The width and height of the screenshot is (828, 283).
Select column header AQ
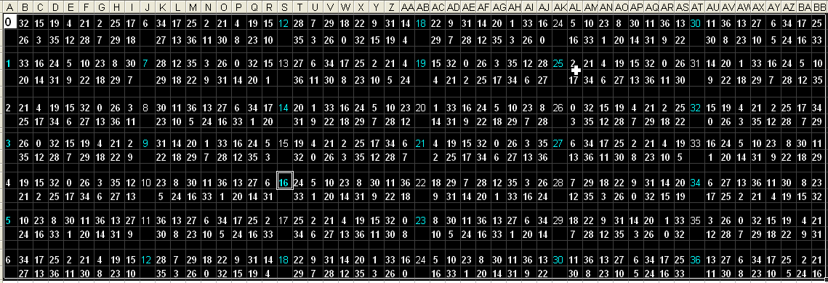[651, 8]
